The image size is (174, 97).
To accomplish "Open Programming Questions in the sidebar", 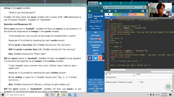I will coord(95,46).
